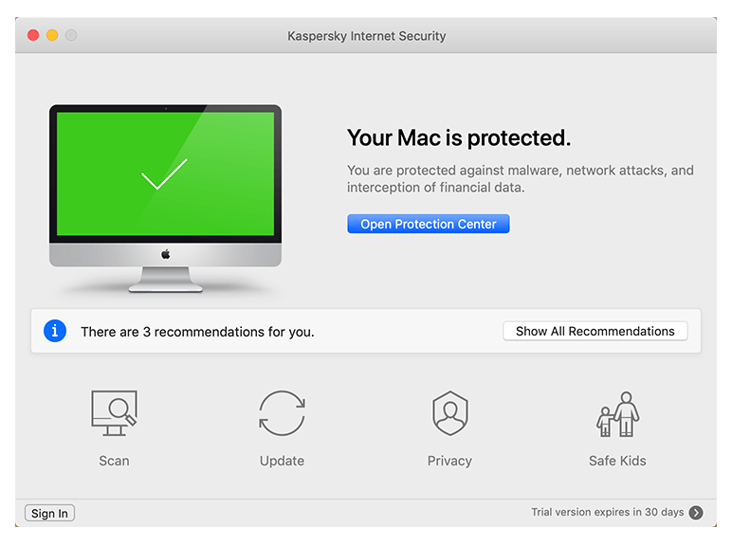This screenshot has width=732, height=545.
Task: Click the Apple logo on the monitor
Action: [x=165, y=254]
